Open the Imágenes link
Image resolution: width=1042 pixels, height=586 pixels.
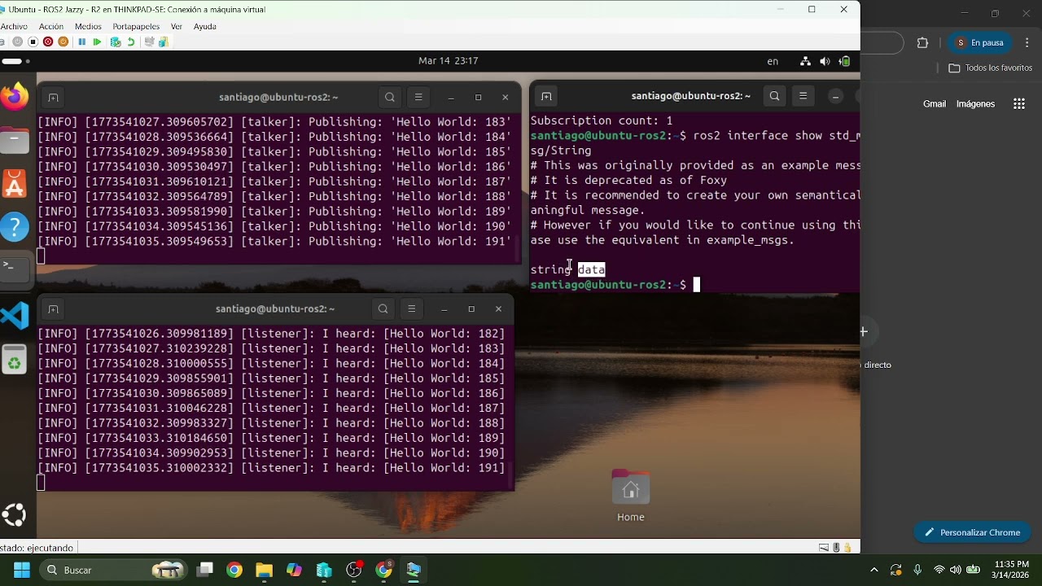[975, 104]
